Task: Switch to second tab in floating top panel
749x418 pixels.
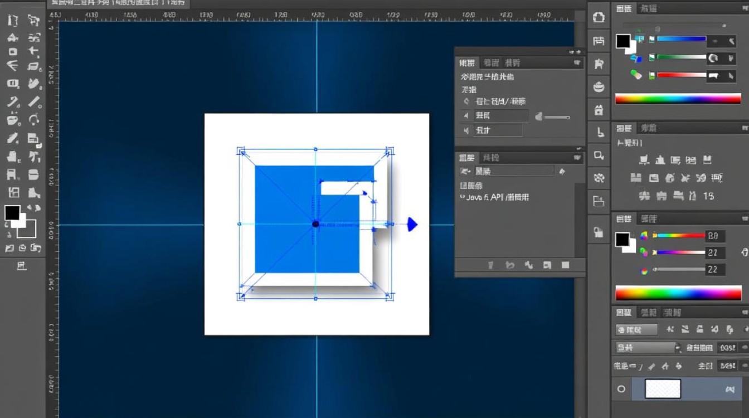Action: 491,63
